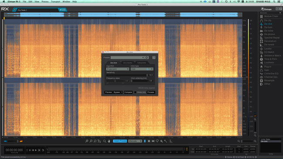Viewport: 283px width, 159px height.
Task: Select the lasso selection tool
Action: coord(157,141)
